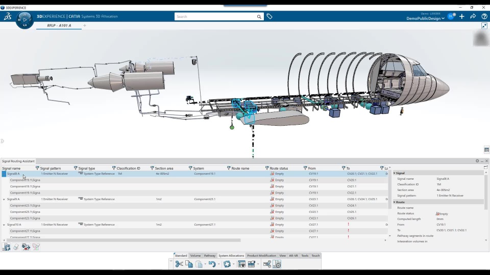Open the Paste dropdown arrow

[205, 264]
